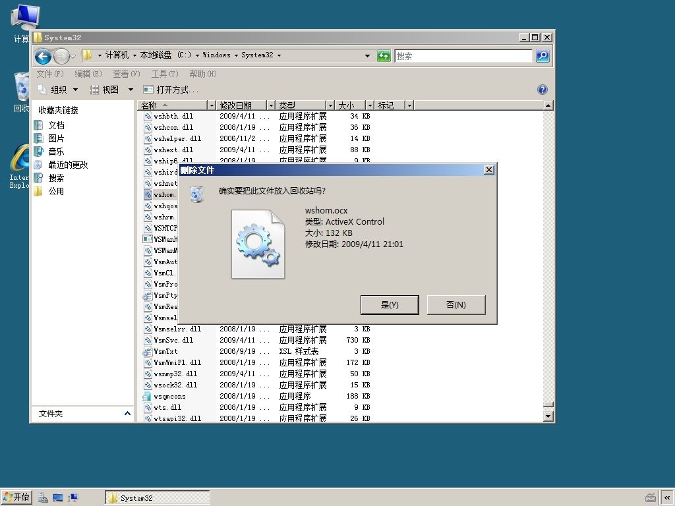Expand the 大小 column filter dropdown
675x506 pixels.
coord(369,105)
